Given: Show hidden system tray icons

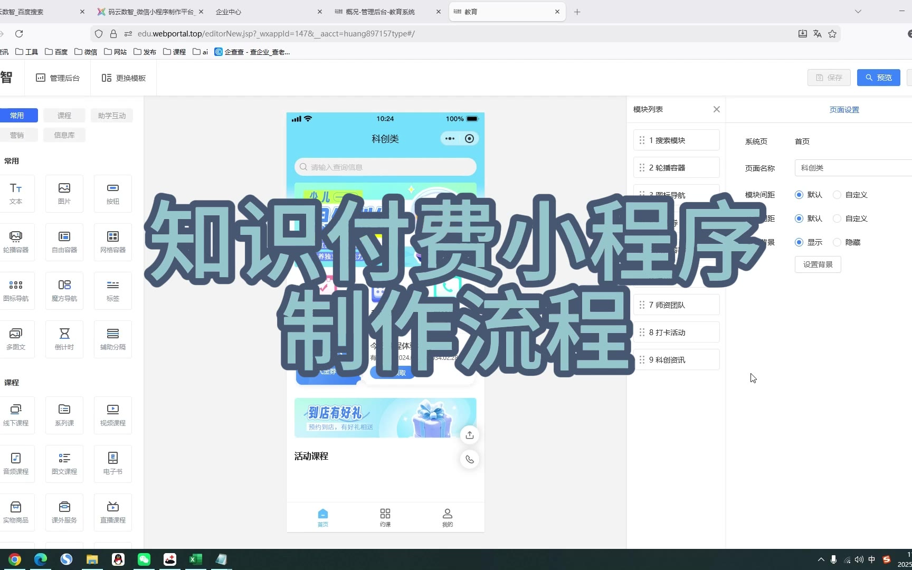Looking at the screenshot, I should [821, 559].
